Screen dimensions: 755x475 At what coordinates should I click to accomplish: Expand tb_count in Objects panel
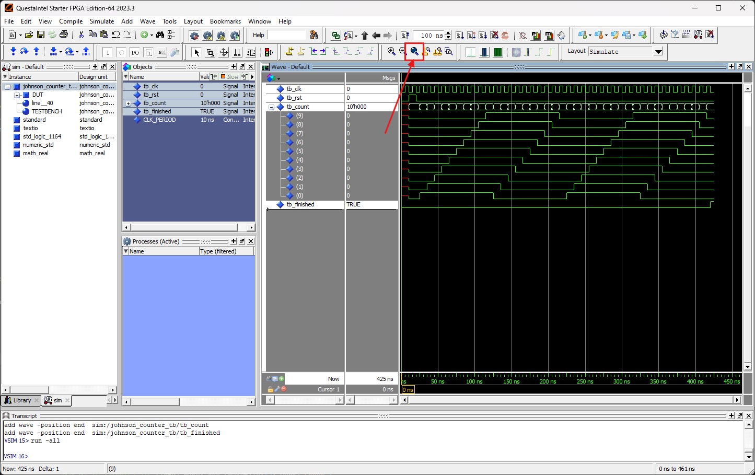pyautogui.click(x=128, y=103)
